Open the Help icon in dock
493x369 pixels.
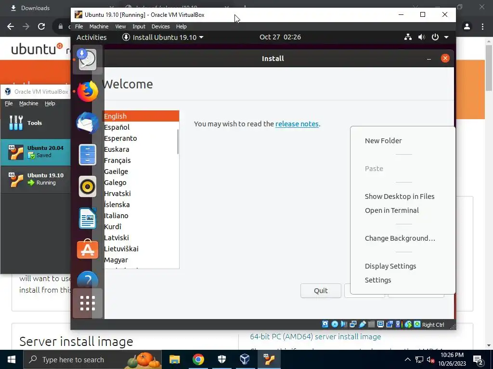88,279
